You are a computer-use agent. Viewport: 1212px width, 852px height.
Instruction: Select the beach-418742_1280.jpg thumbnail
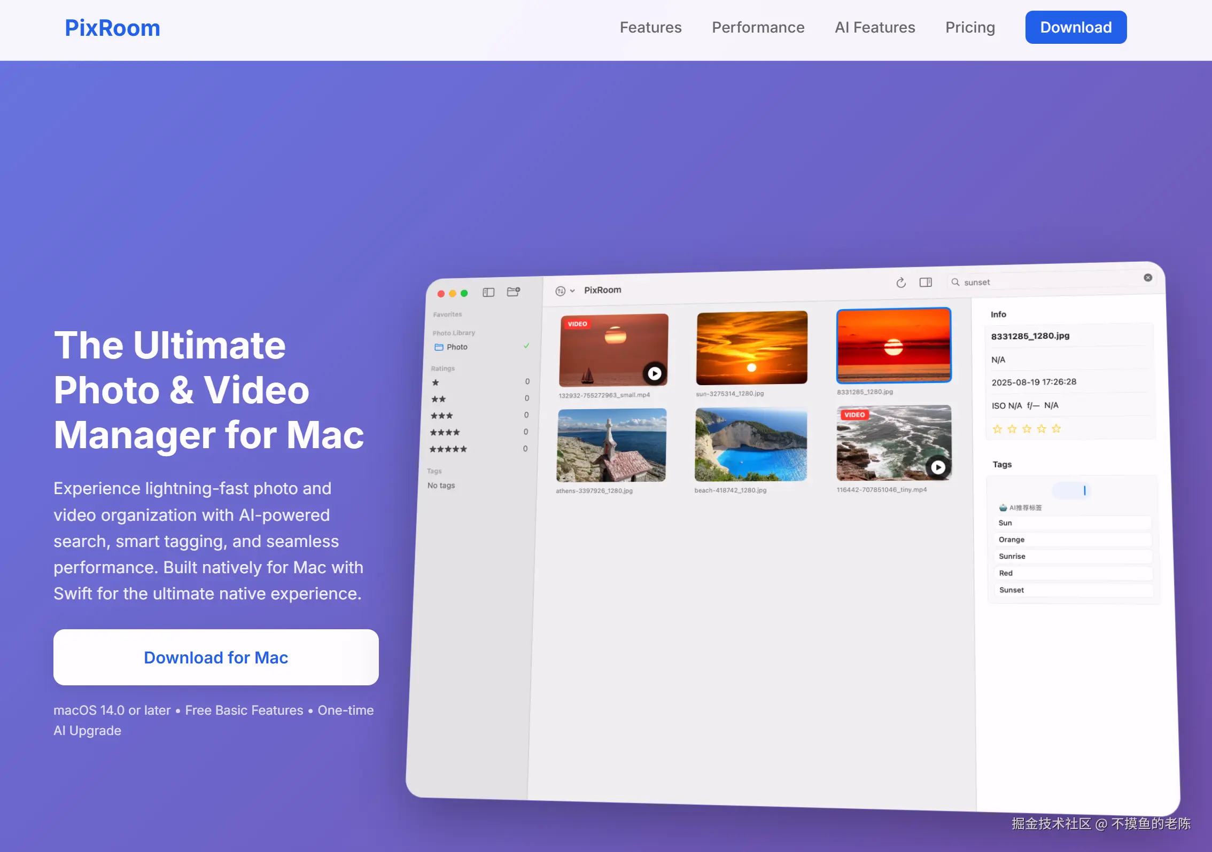point(750,444)
